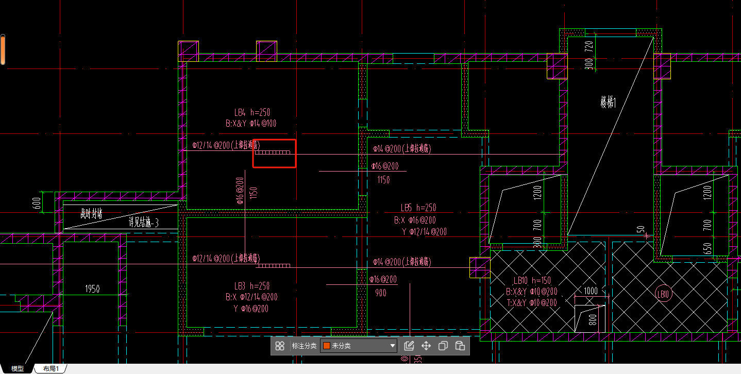Screen dimensions: 741x374
Task: Select the move annotation crosshair icon
Action: click(x=426, y=346)
